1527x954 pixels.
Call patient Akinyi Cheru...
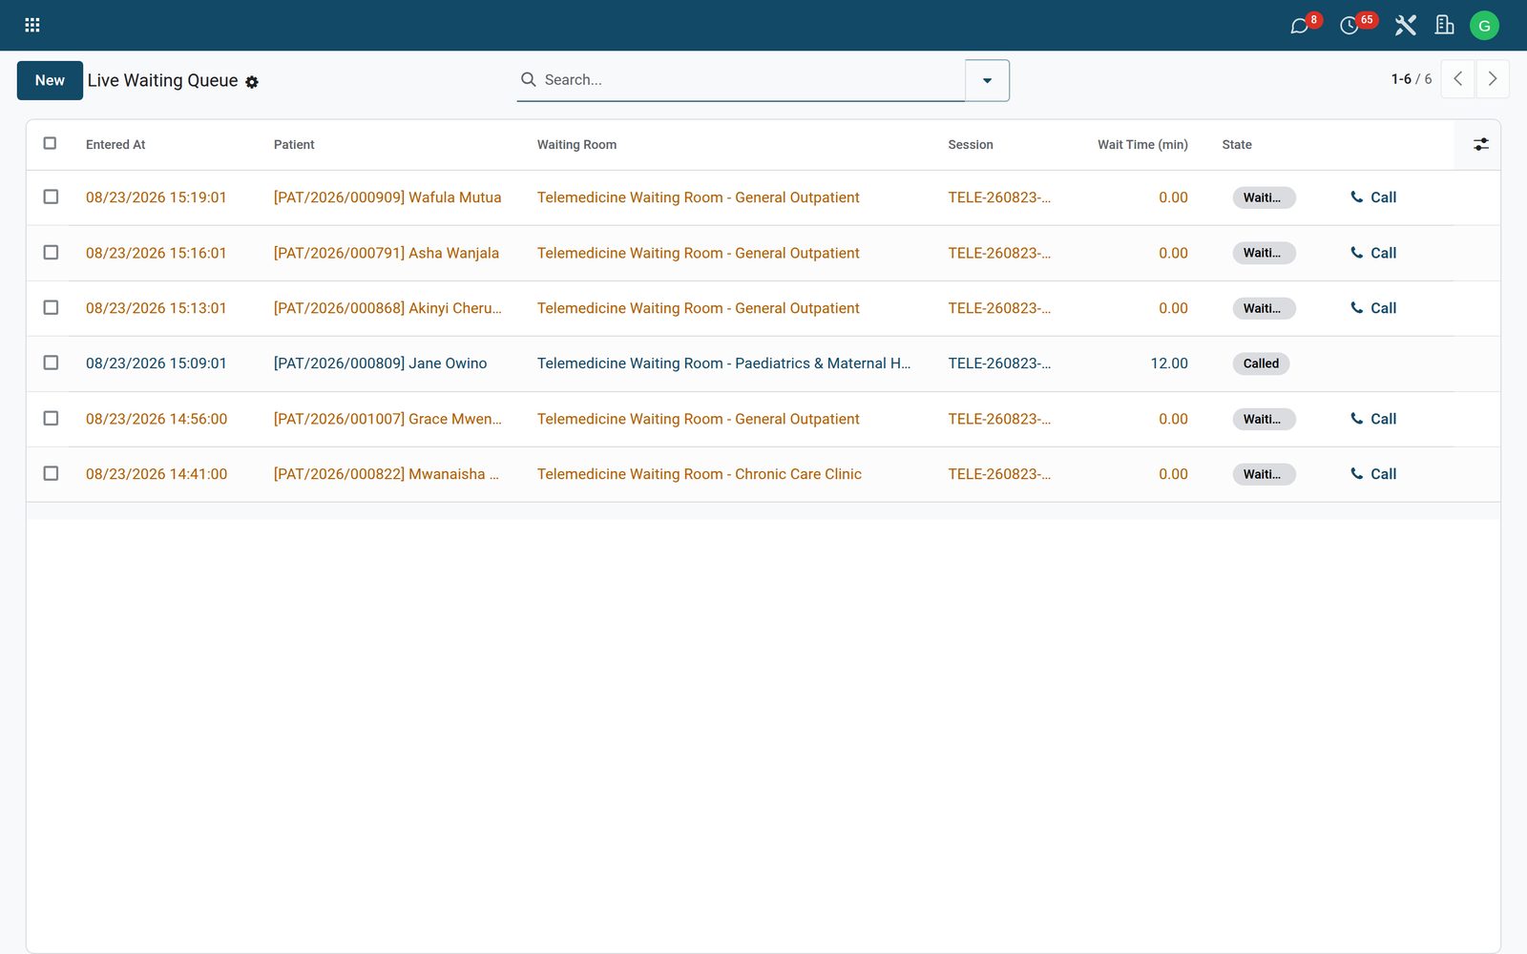click(x=1373, y=308)
